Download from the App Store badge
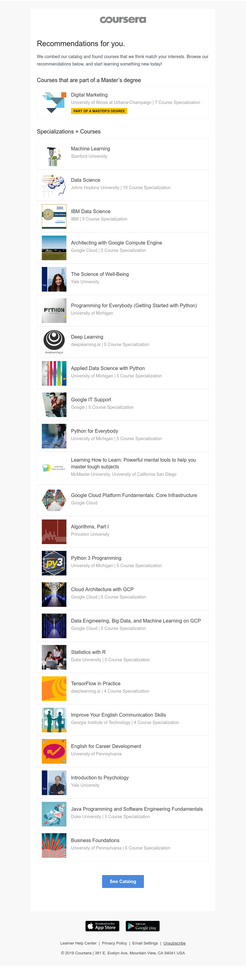The image size is (246, 967). coord(102,926)
